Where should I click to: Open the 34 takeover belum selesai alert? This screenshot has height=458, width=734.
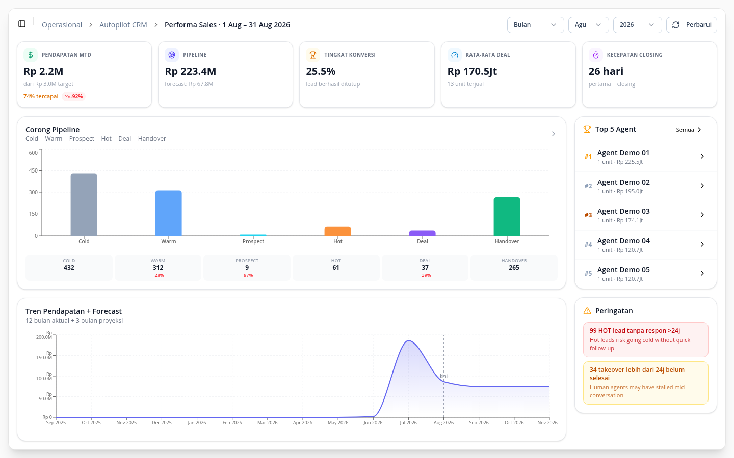pos(646,383)
